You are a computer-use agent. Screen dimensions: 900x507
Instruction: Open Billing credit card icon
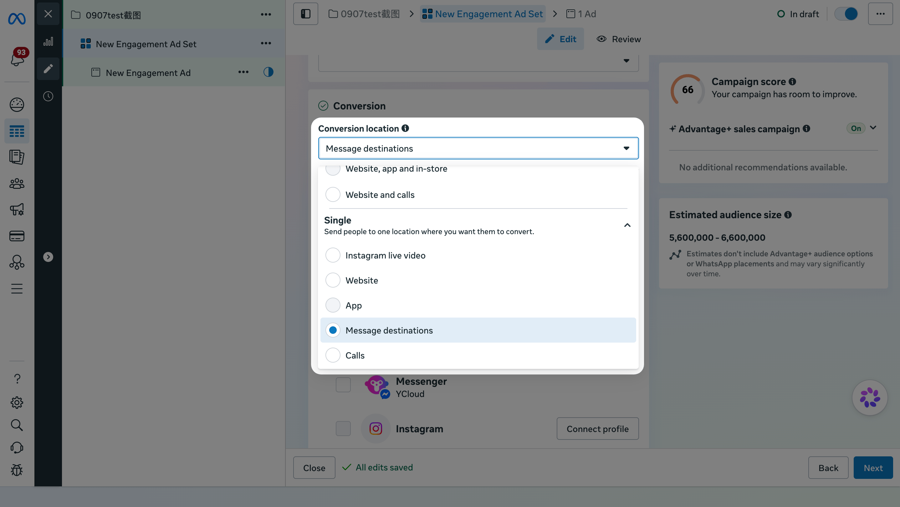point(17,236)
